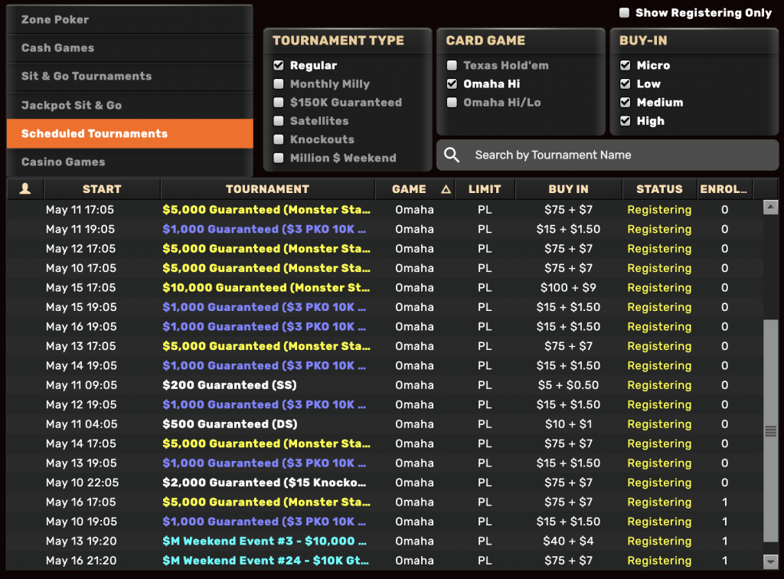Sort list by Status header
Viewport: 784px width, 579px height.
658,189
